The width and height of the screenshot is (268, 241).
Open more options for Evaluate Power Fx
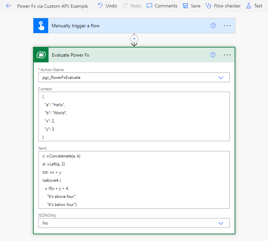pos(227,55)
